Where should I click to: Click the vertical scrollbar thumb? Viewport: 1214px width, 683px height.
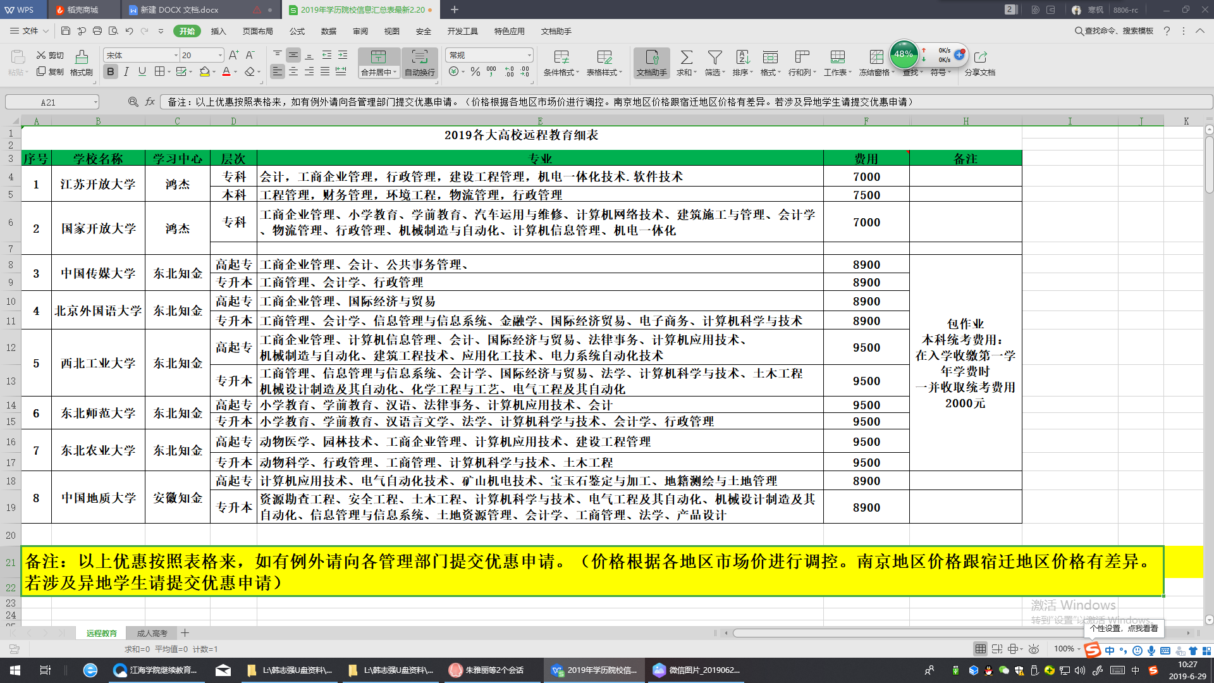(x=1209, y=166)
